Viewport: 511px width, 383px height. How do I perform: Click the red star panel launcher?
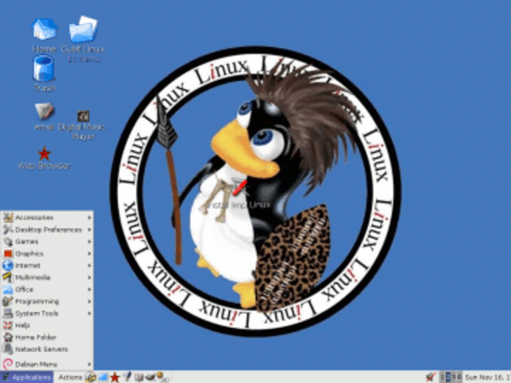coord(115,377)
